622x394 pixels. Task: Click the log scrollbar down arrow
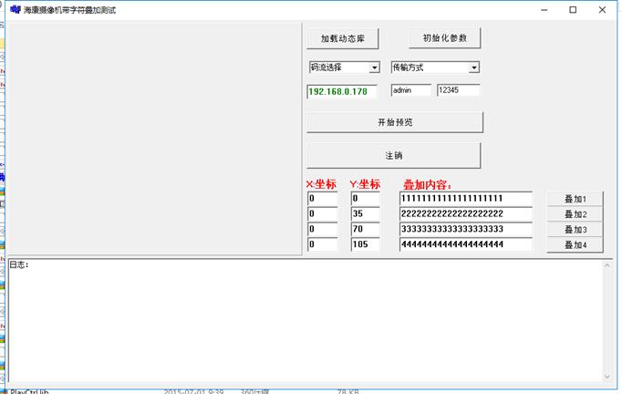coord(606,377)
